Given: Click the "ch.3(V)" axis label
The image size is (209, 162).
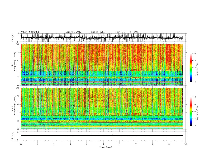Looking at the screenshot, I should tap(13, 136).
